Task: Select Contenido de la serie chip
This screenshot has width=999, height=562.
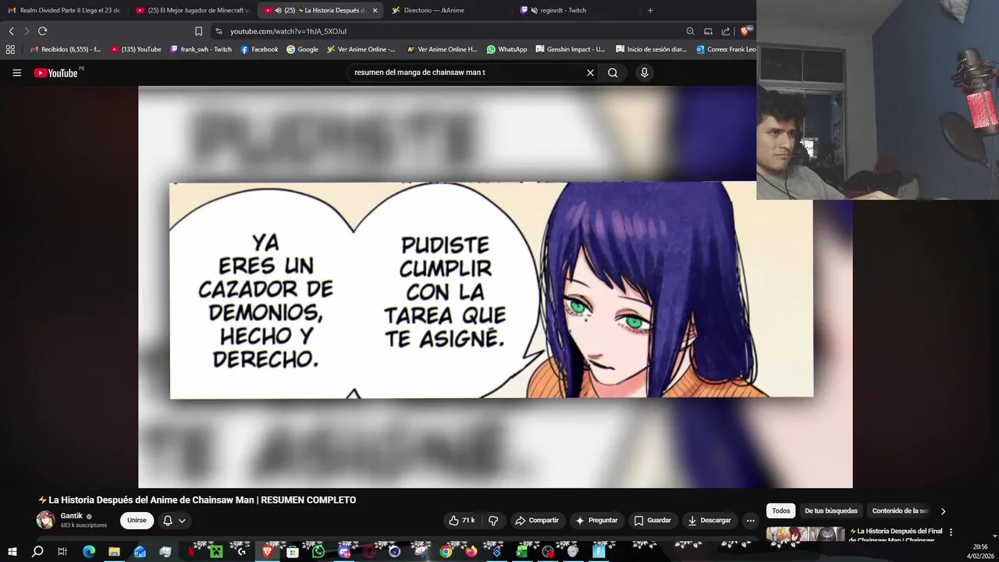Action: [900, 511]
